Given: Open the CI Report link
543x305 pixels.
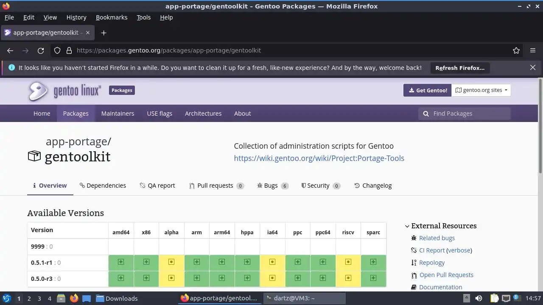Looking at the screenshot, I should (432, 250).
